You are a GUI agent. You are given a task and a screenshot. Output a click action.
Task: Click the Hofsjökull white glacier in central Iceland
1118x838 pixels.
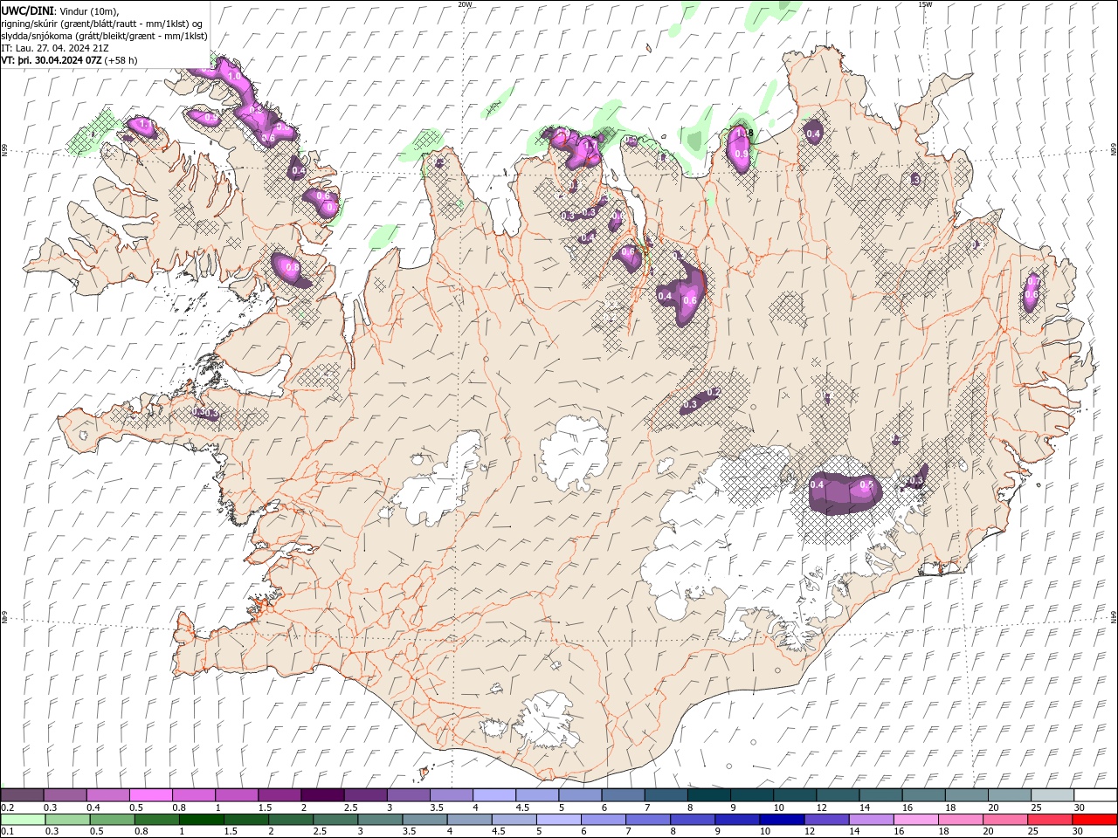574,453
